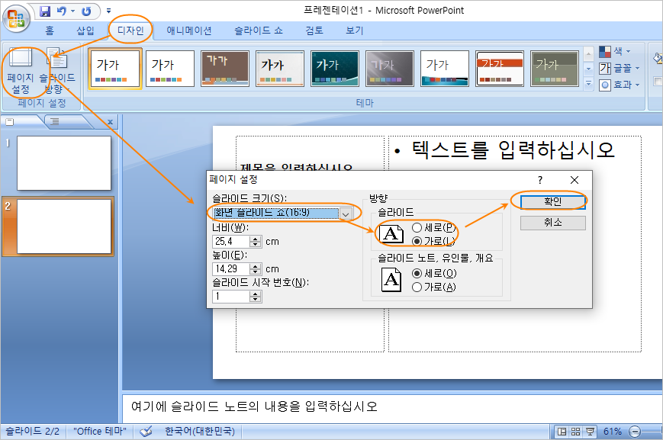
Task: Open the 슬라이드 크기 combo box
Action: pyautogui.click(x=282, y=213)
